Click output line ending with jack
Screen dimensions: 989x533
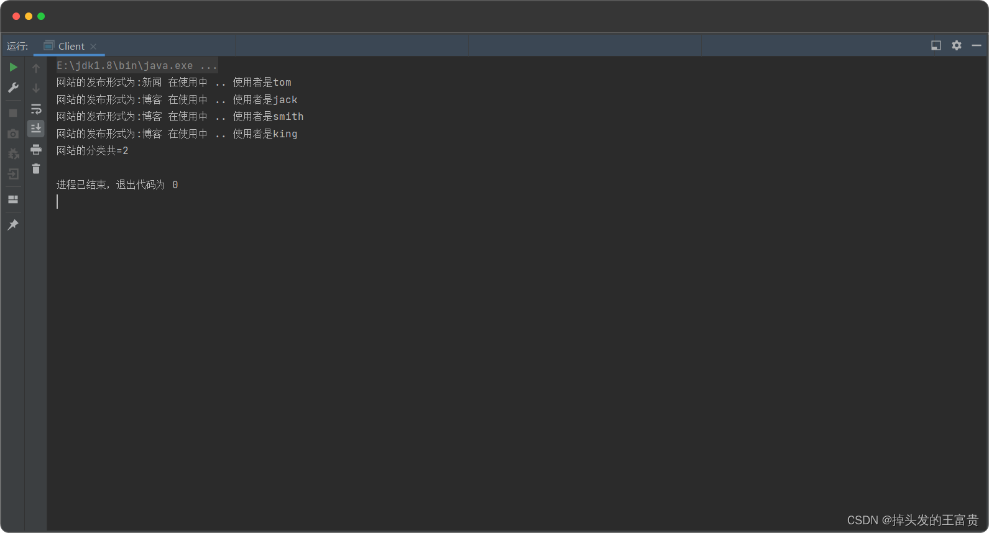177,99
